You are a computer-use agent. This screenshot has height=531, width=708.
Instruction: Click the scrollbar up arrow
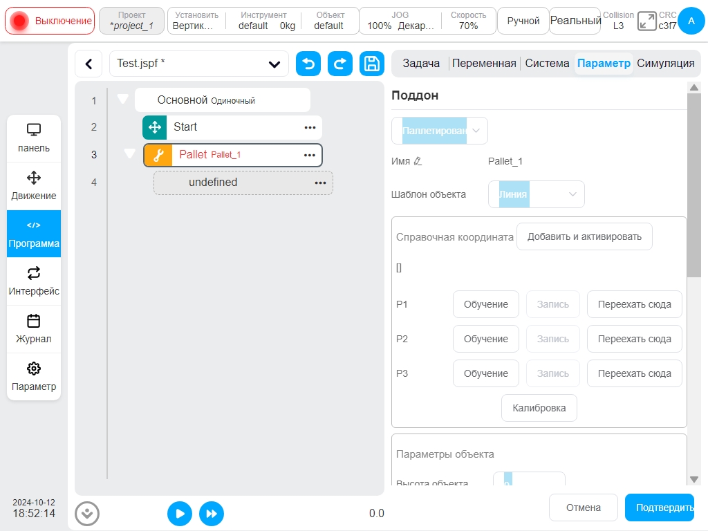pos(694,88)
